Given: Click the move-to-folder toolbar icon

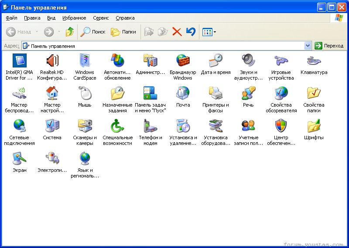Looking at the screenshot, I should (149, 32).
